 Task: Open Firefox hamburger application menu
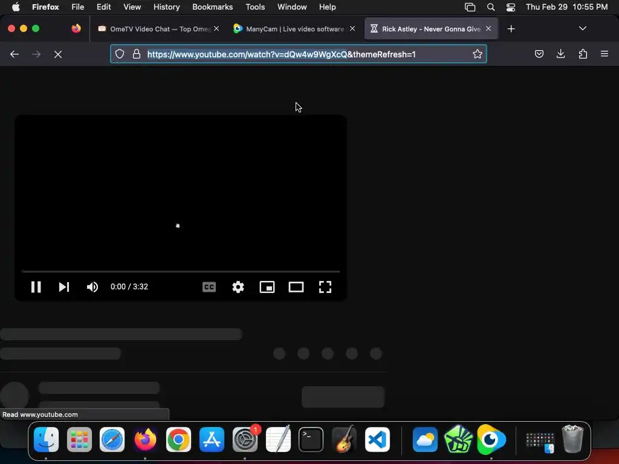click(x=604, y=54)
